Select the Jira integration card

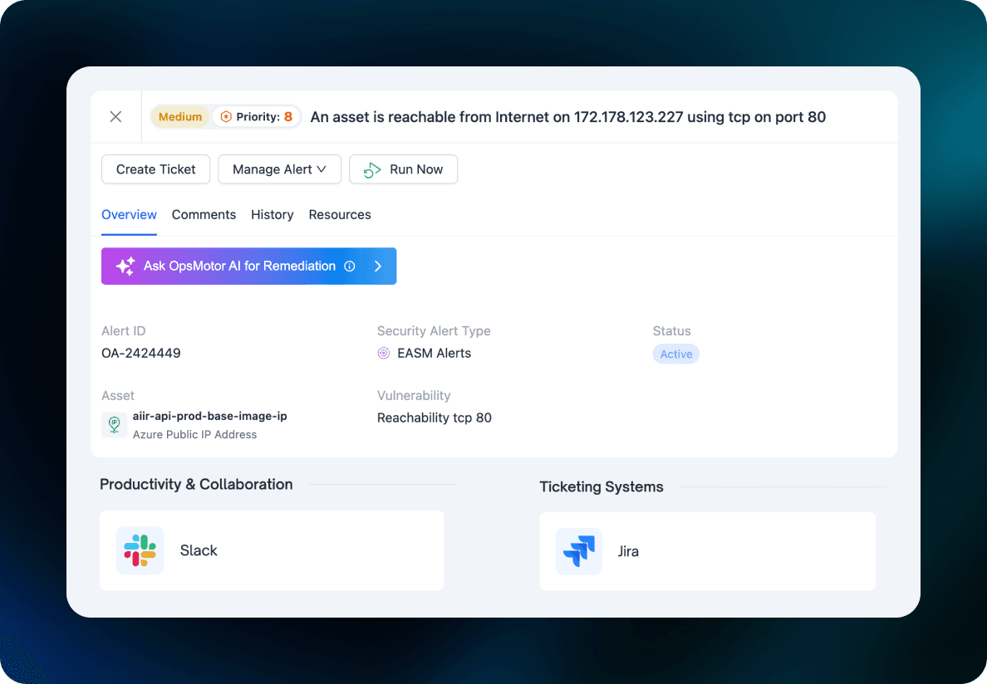tap(708, 551)
